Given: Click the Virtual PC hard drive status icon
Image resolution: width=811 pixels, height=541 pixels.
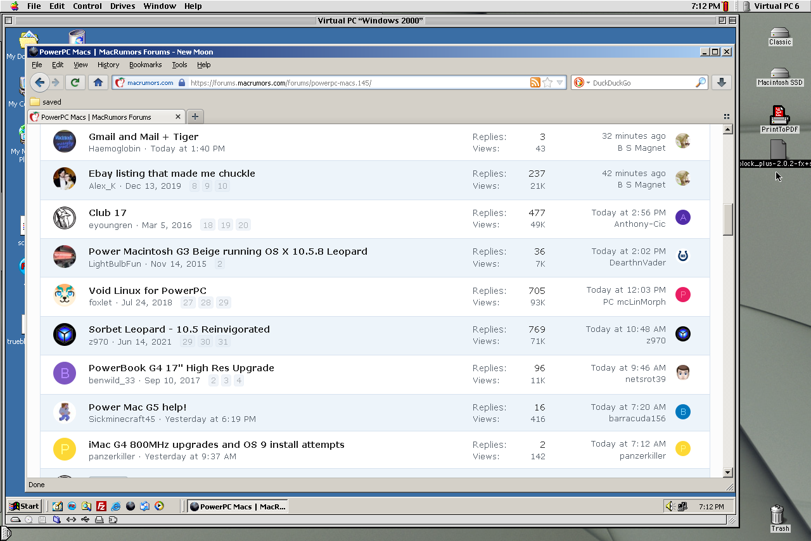Looking at the screenshot, I should click(x=15, y=519).
